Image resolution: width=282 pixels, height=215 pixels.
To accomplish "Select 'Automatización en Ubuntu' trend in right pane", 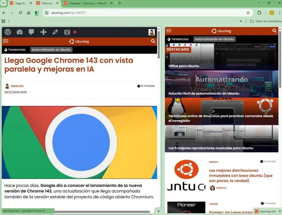I will pyautogui.click(x=214, y=39).
